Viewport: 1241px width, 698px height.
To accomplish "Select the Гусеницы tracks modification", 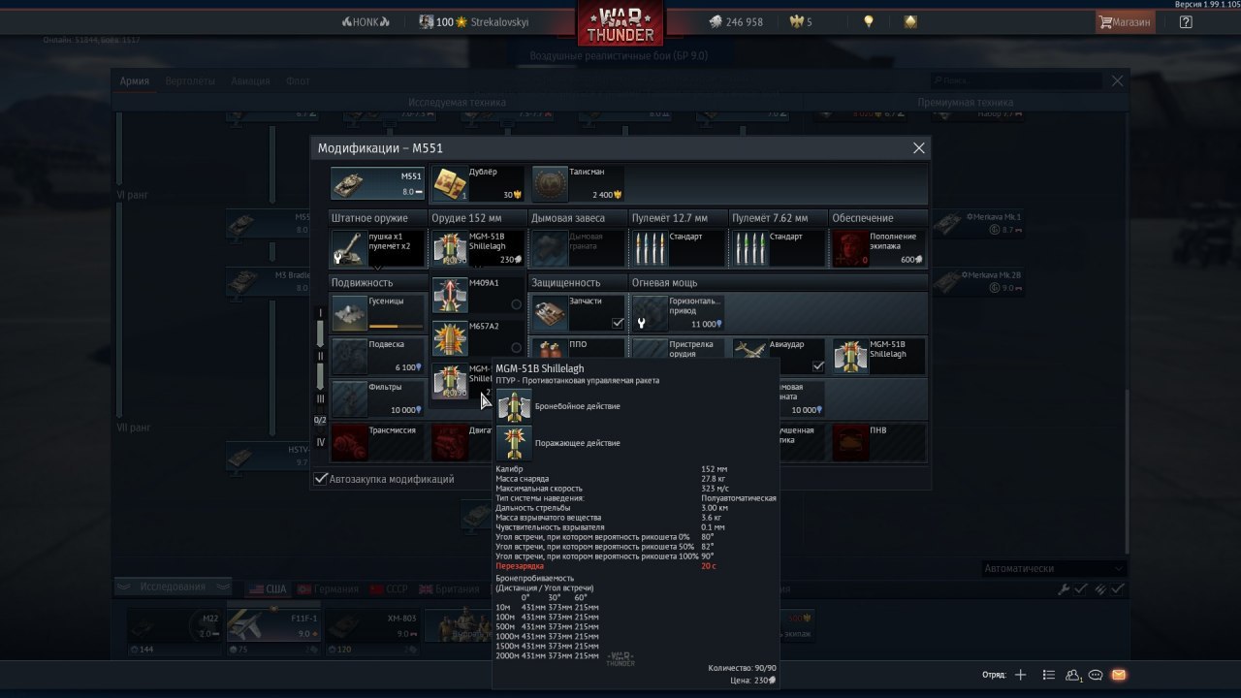I will point(378,313).
